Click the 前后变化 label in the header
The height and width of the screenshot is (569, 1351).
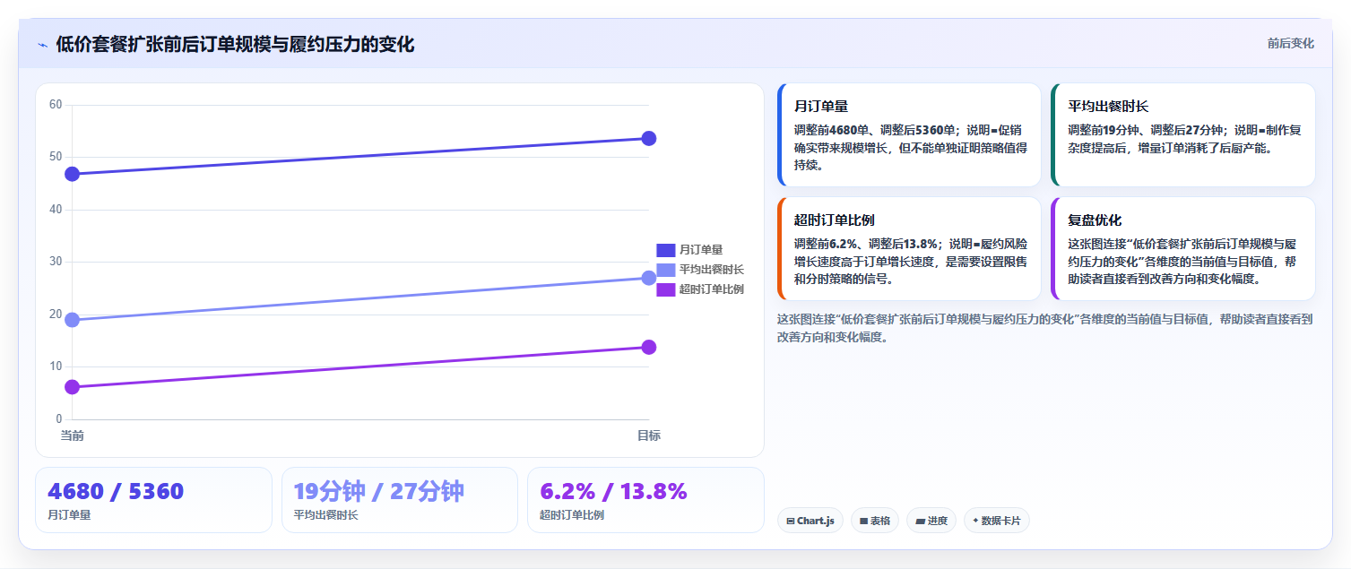pos(1290,43)
